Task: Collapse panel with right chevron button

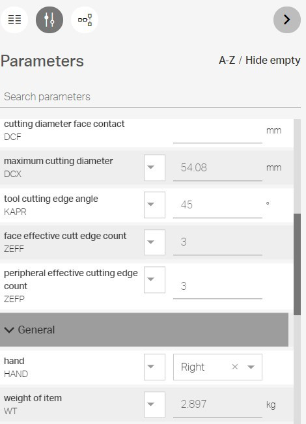Action: click(x=287, y=20)
